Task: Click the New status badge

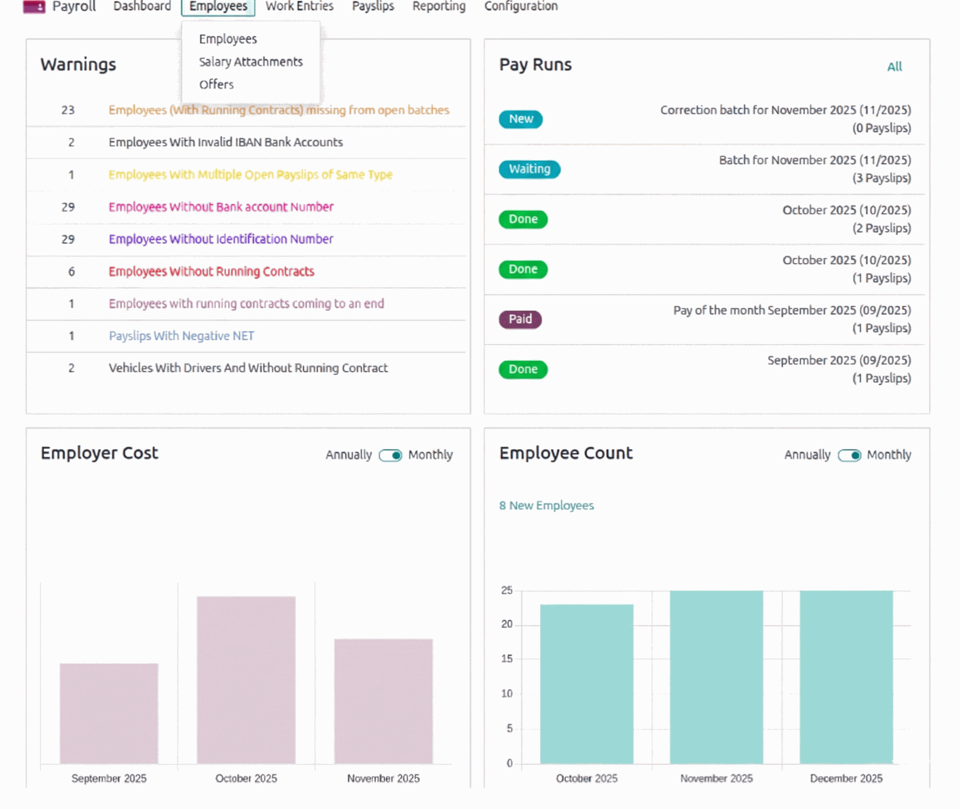Action: tap(520, 119)
